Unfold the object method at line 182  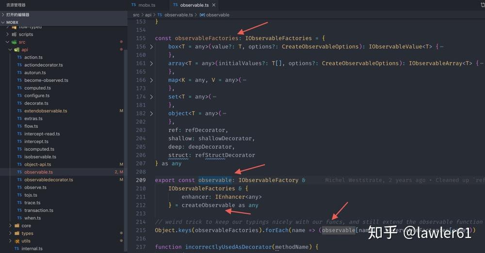pos(151,113)
